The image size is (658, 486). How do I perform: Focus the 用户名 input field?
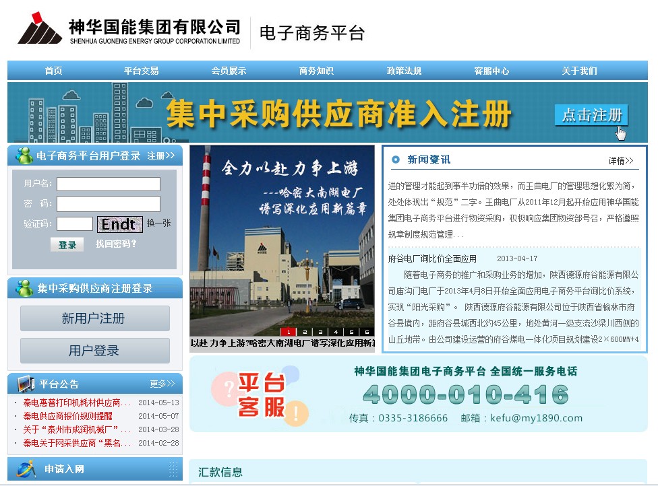click(109, 184)
